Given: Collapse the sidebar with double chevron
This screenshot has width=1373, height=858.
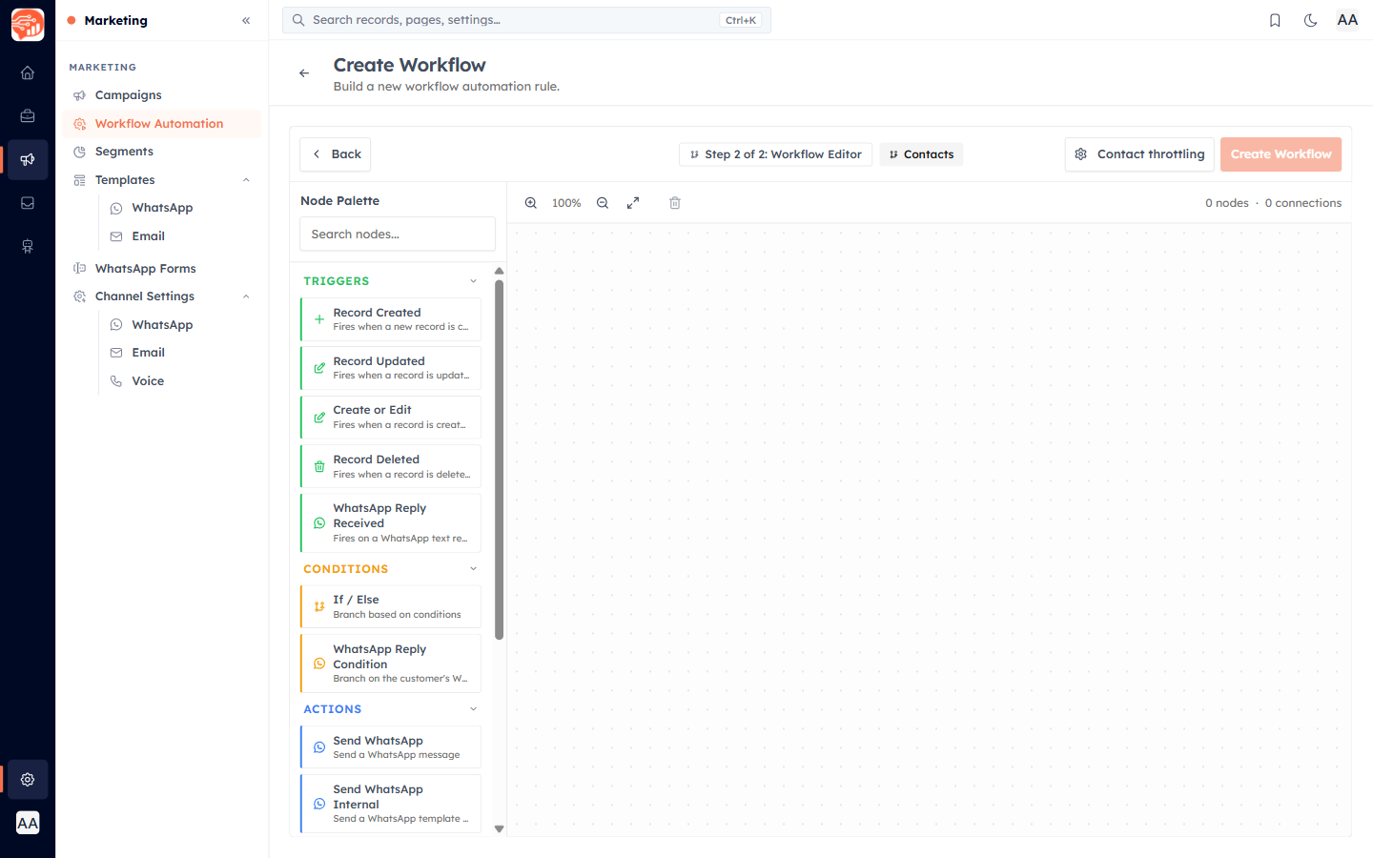Looking at the screenshot, I should pyautogui.click(x=246, y=20).
